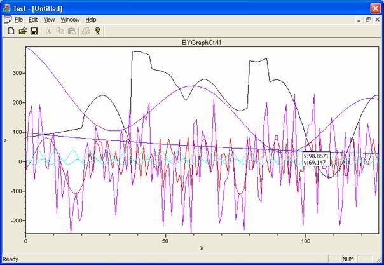
Task: Click the Save floppy disk icon
Action: coord(34,31)
